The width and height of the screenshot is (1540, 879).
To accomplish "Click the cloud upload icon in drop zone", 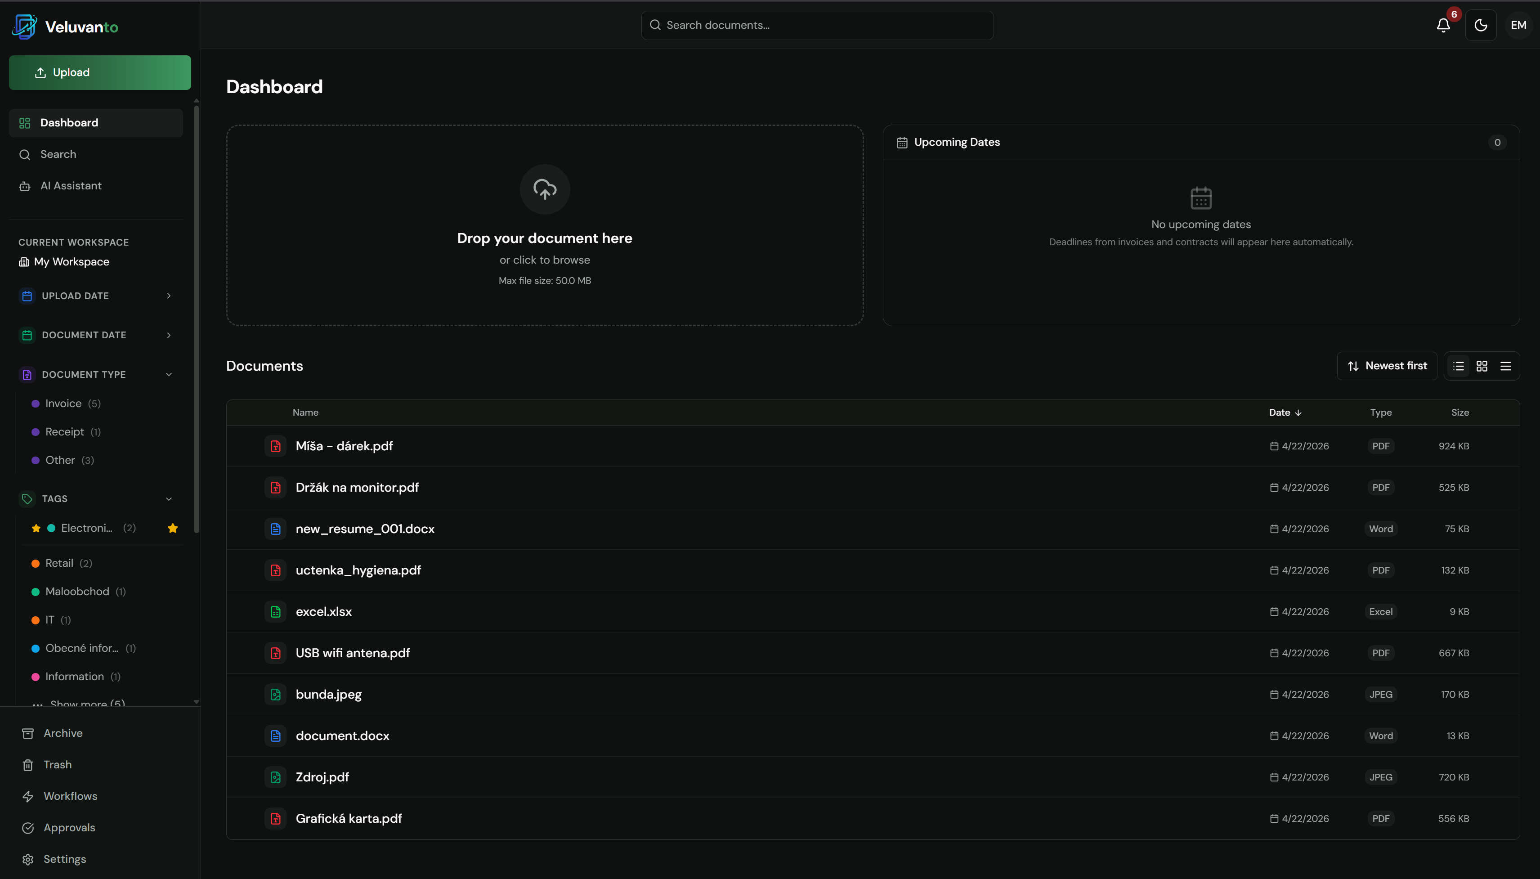I will click(x=544, y=189).
